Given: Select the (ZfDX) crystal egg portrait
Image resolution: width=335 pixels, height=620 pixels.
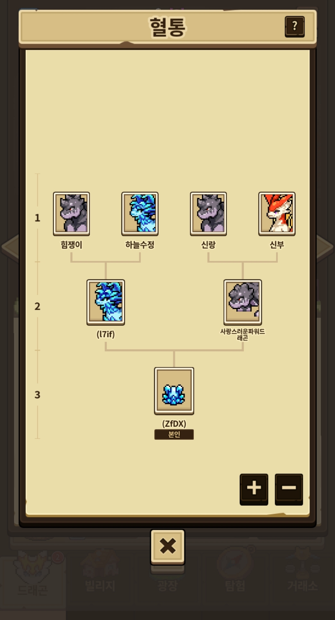Looking at the screenshot, I should [x=174, y=391].
